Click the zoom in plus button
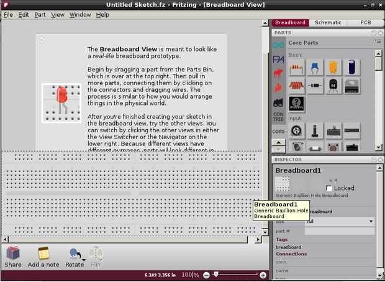The height and width of the screenshot is (282, 385). pos(263,275)
